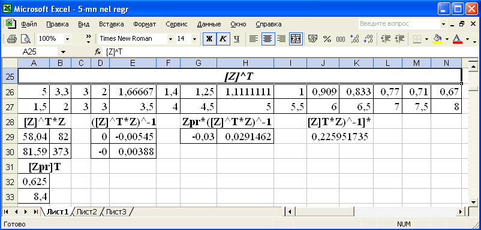Restore the workbook window button
Image resolution: width=481 pixels, height=230 pixels.
[462, 24]
